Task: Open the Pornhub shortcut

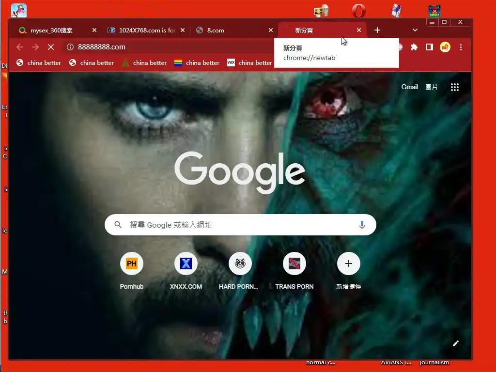Action: tap(132, 271)
